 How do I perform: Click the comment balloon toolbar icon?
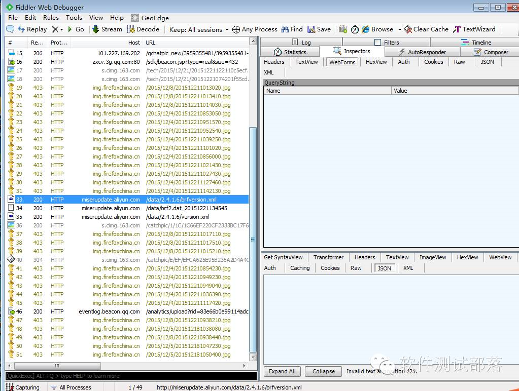10,29
